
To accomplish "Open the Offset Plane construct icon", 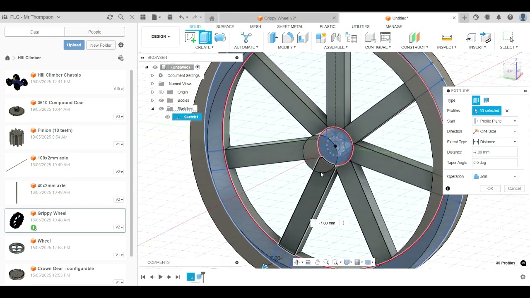I will [x=414, y=38].
